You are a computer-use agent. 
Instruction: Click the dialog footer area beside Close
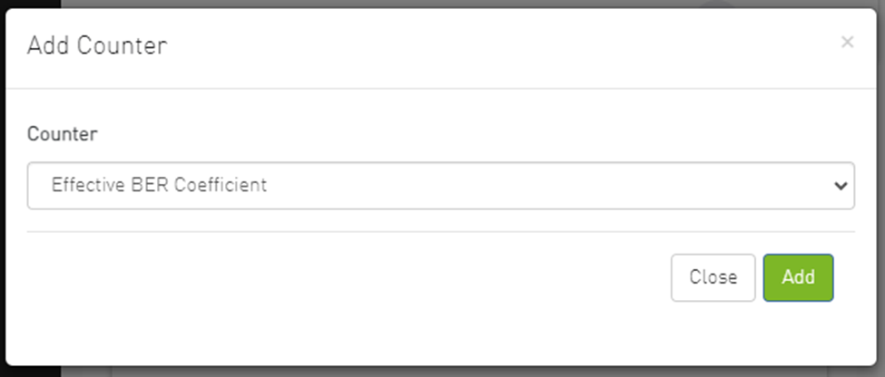click(x=363, y=277)
